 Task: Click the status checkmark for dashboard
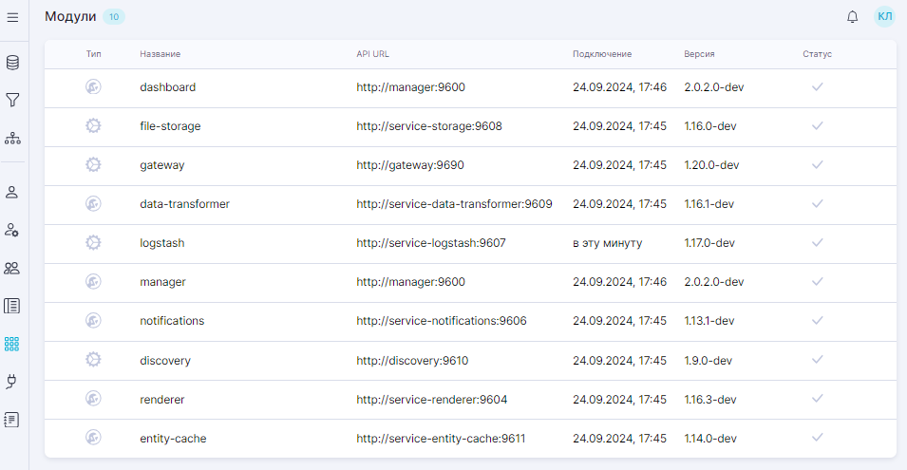[x=817, y=86]
